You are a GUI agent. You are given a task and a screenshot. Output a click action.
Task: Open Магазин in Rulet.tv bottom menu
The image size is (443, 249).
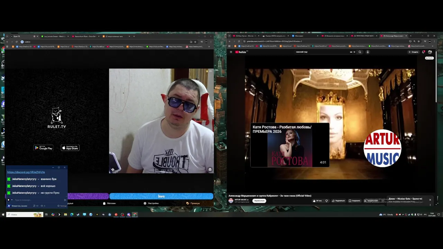[109, 203]
